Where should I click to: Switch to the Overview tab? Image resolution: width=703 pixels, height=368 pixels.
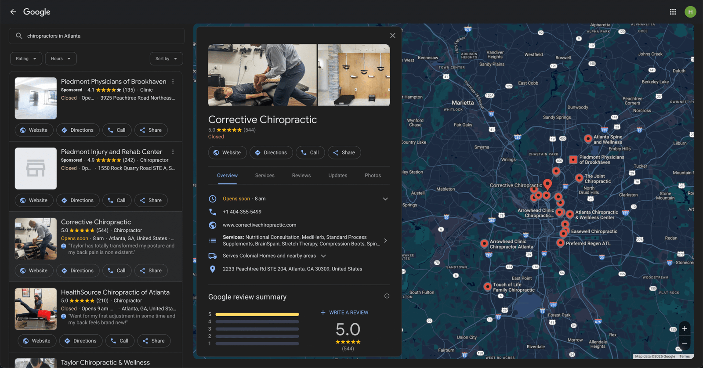coord(227,176)
